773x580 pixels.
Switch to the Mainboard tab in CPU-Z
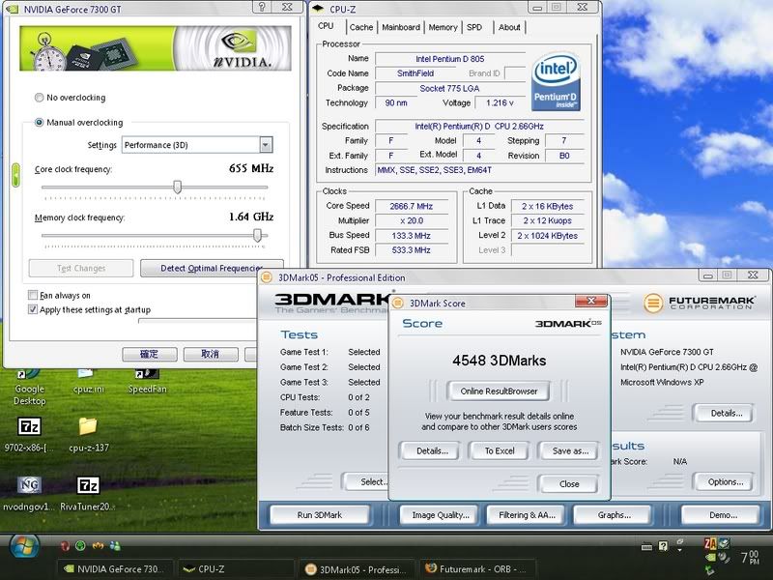click(400, 27)
